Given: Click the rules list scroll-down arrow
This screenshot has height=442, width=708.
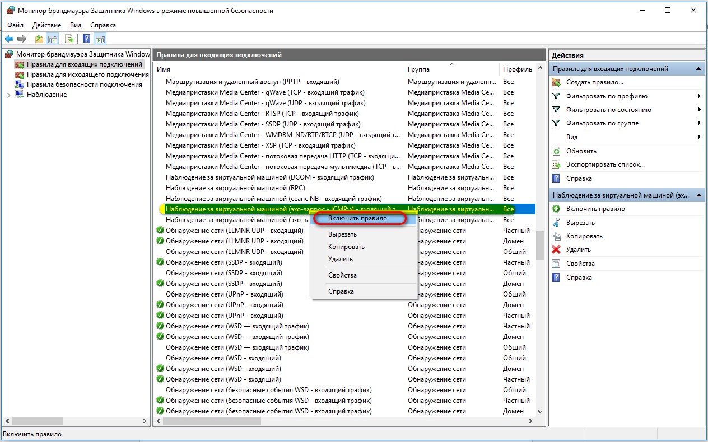Looking at the screenshot, I should (x=540, y=411).
